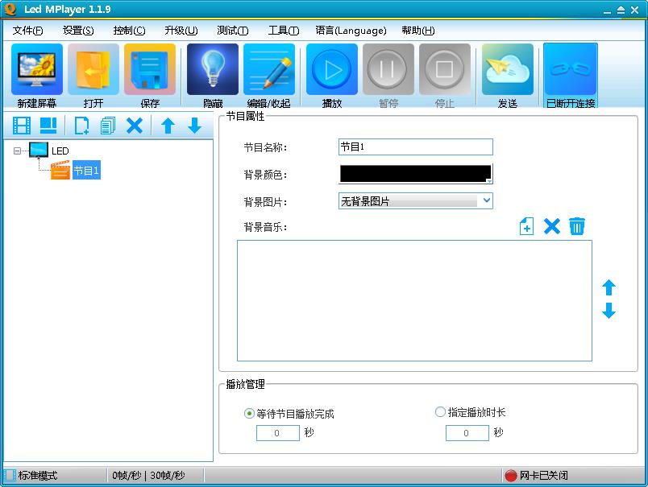This screenshot has height=487, width=648.
Task: Click the 暂停 pause button
Action: coord(388,69)
